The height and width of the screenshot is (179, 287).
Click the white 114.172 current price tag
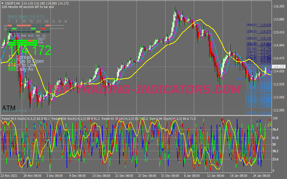click(279, 67)
